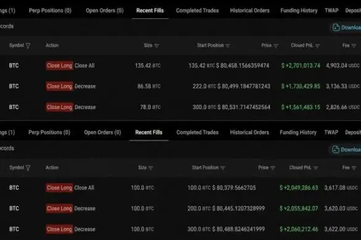Sort by Closed PnL in the upper table
Screen dimensions: 361x240
317,46
